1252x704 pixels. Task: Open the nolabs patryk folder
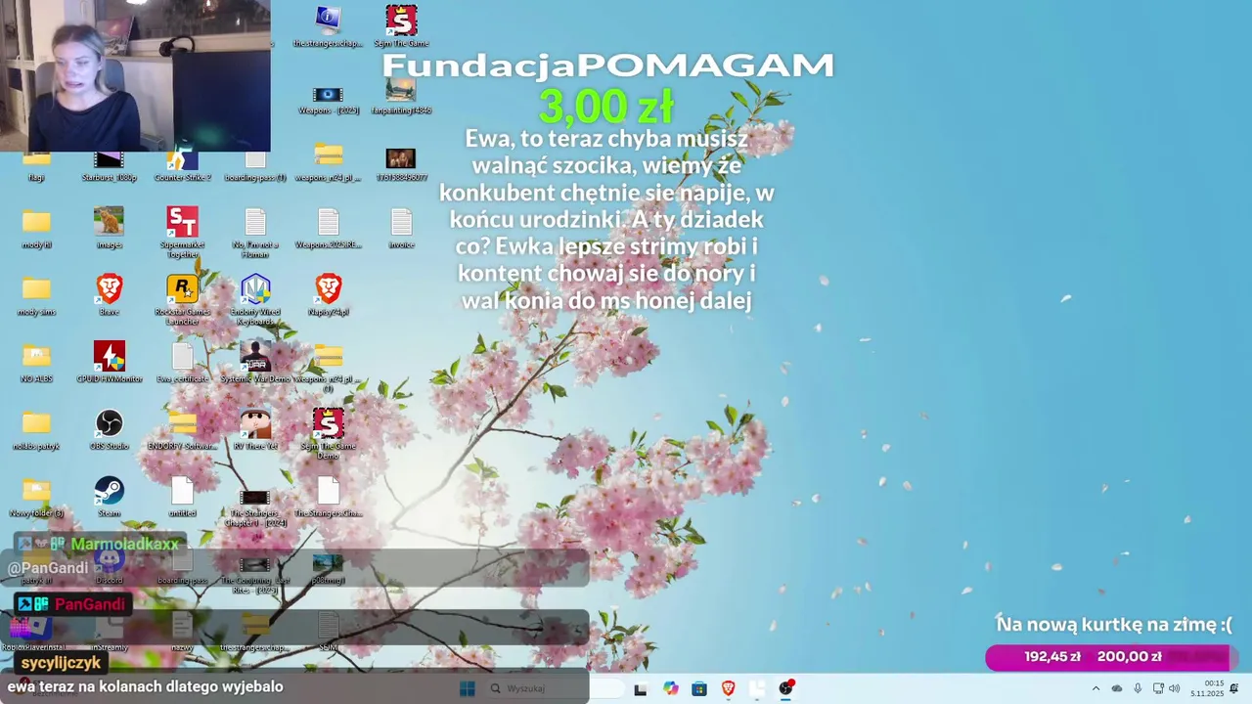(36, 428)
